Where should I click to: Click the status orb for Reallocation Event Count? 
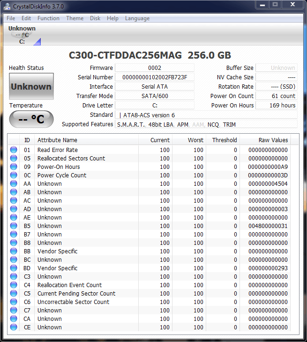coord(14,285)
